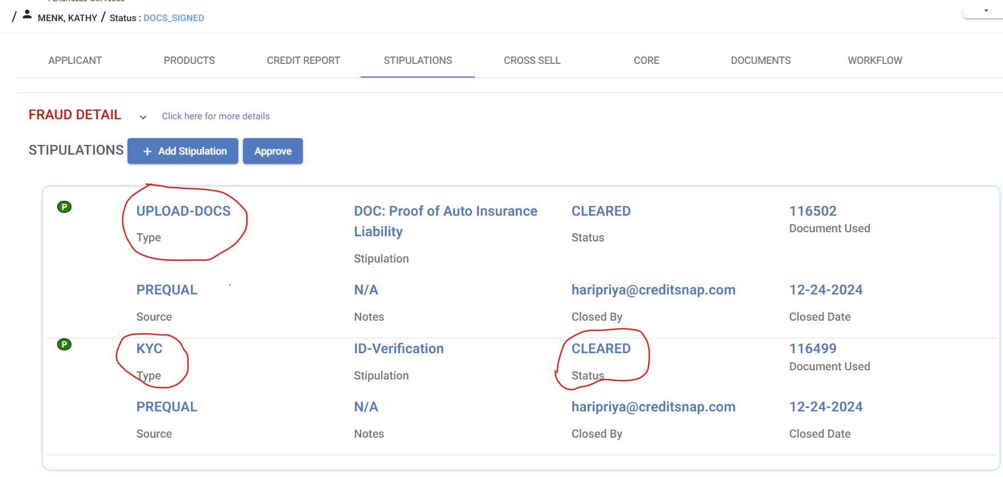
Task: Click the ID-Verification stipulation text
Action: click(x=399, y=349)
